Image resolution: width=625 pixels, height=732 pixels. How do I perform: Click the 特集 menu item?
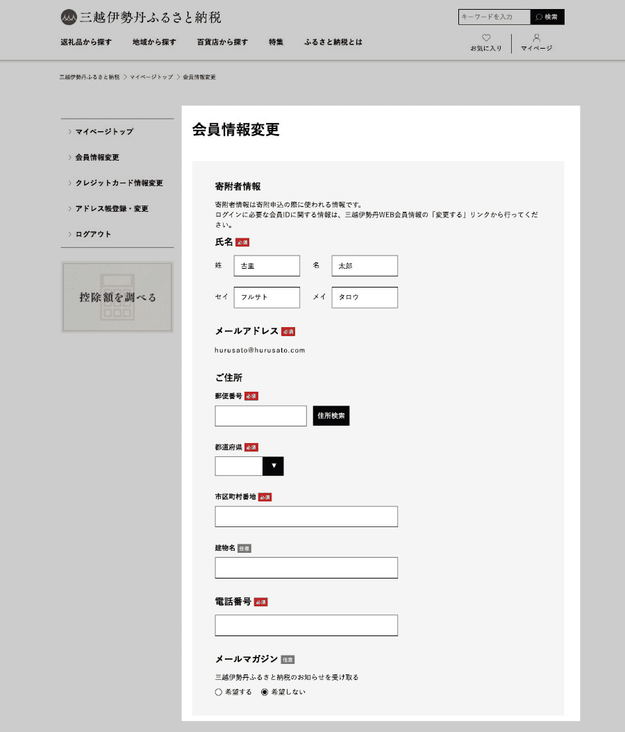coord(276,42)
